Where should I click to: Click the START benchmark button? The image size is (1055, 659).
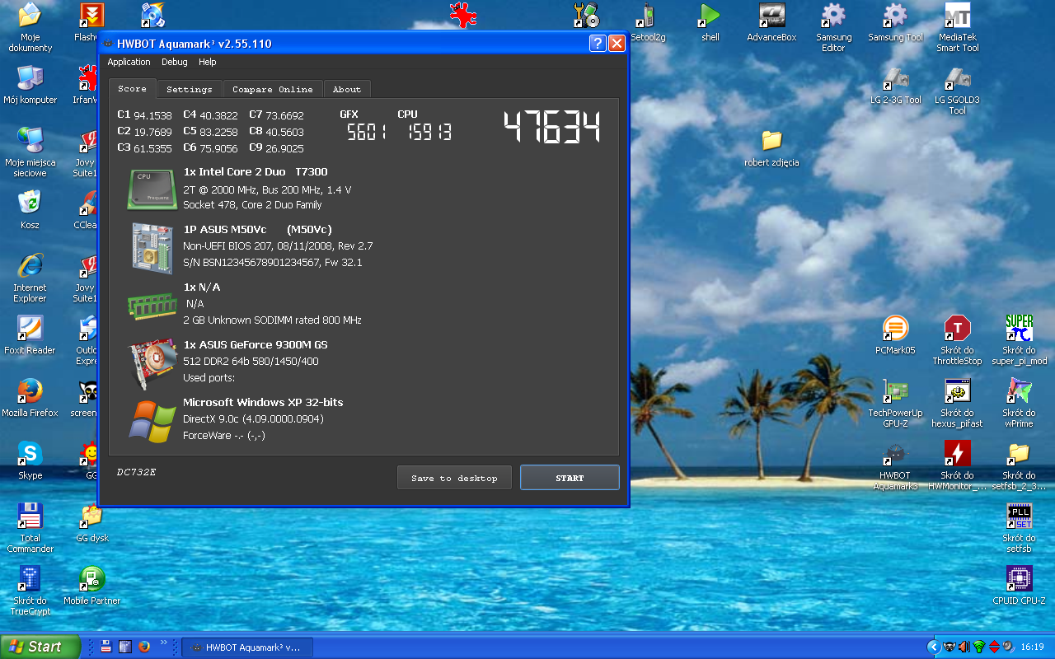pos(570,478)
